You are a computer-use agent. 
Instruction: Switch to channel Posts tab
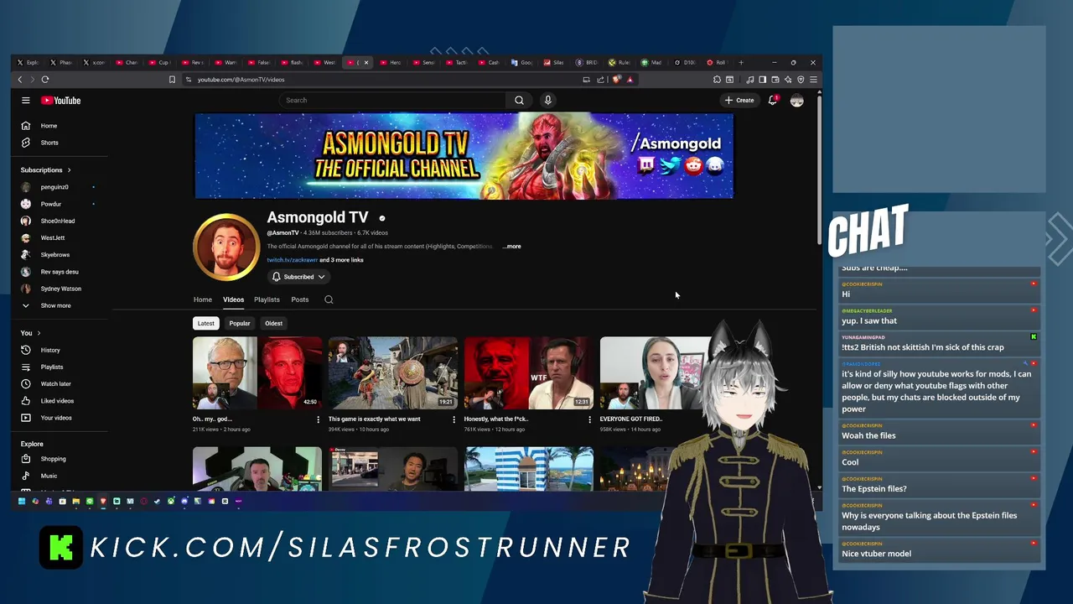(299, 299)
